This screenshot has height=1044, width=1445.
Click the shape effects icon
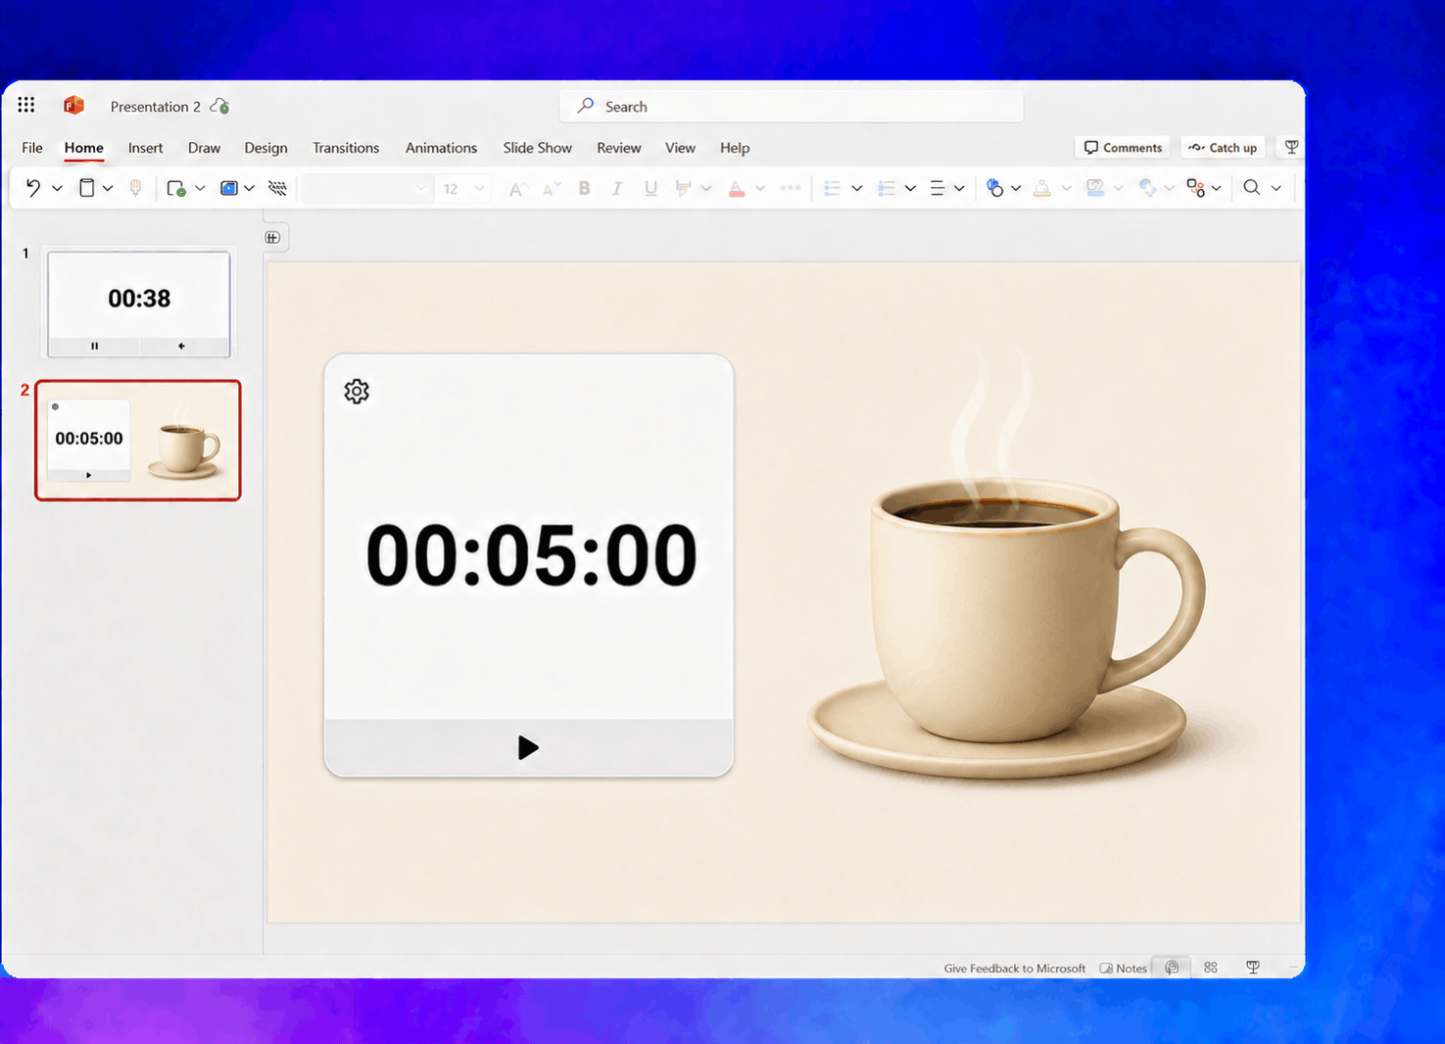tap(1147, 188)
